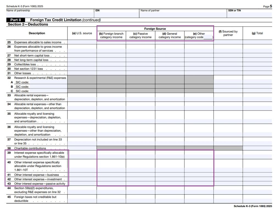Select line 25 U.S. source cell

point(82,42)
